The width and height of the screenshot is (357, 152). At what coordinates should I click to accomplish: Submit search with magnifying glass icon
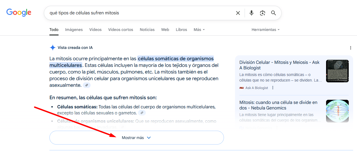(273, 13)
